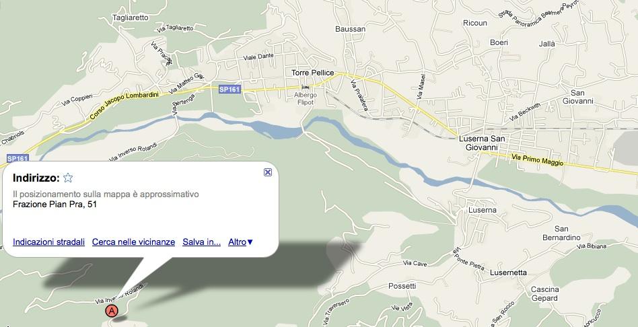This screenshot has height=327, width=638.
Task: Click the SP161 shield near Chabriols
Action: point(17,159)
